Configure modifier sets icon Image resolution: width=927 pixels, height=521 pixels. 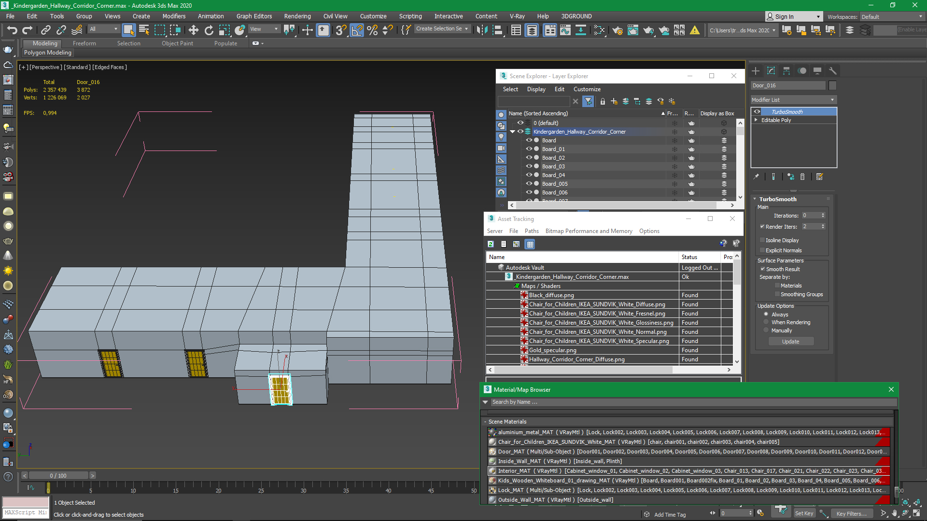click(x=819, y=177)
